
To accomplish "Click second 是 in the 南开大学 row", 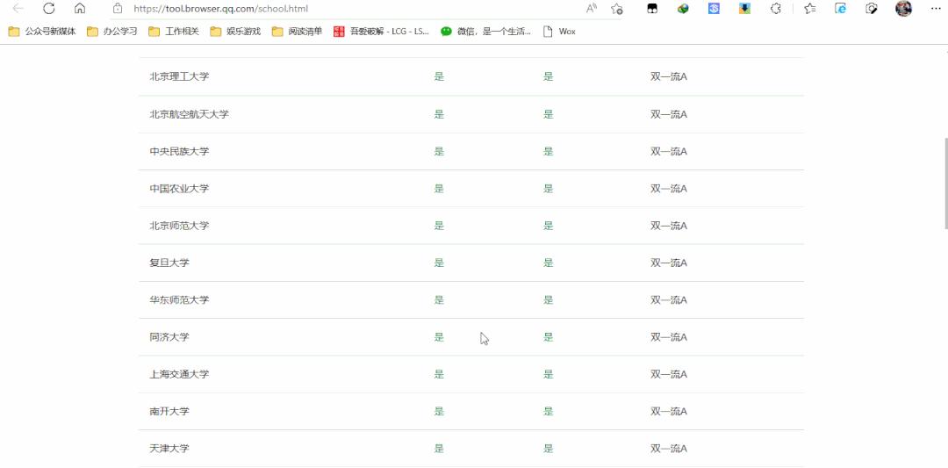I will coord(549,412).
